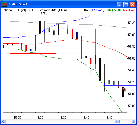Click the horizontal scrollbar thumb
This screenshot has width=137, height=125.
coord(117,121)
